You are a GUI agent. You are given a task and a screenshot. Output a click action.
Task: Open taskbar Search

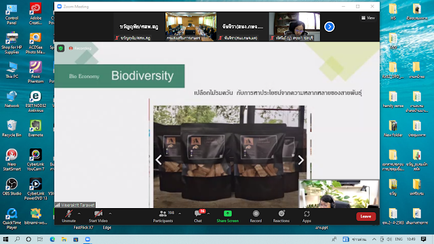pos(17,239)
